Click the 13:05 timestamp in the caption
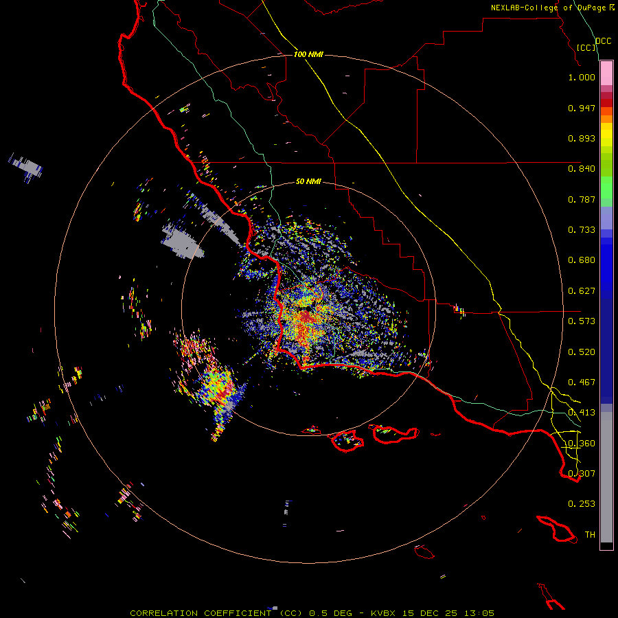Viewport: 618px width, 618px height. tap(479, 613)
